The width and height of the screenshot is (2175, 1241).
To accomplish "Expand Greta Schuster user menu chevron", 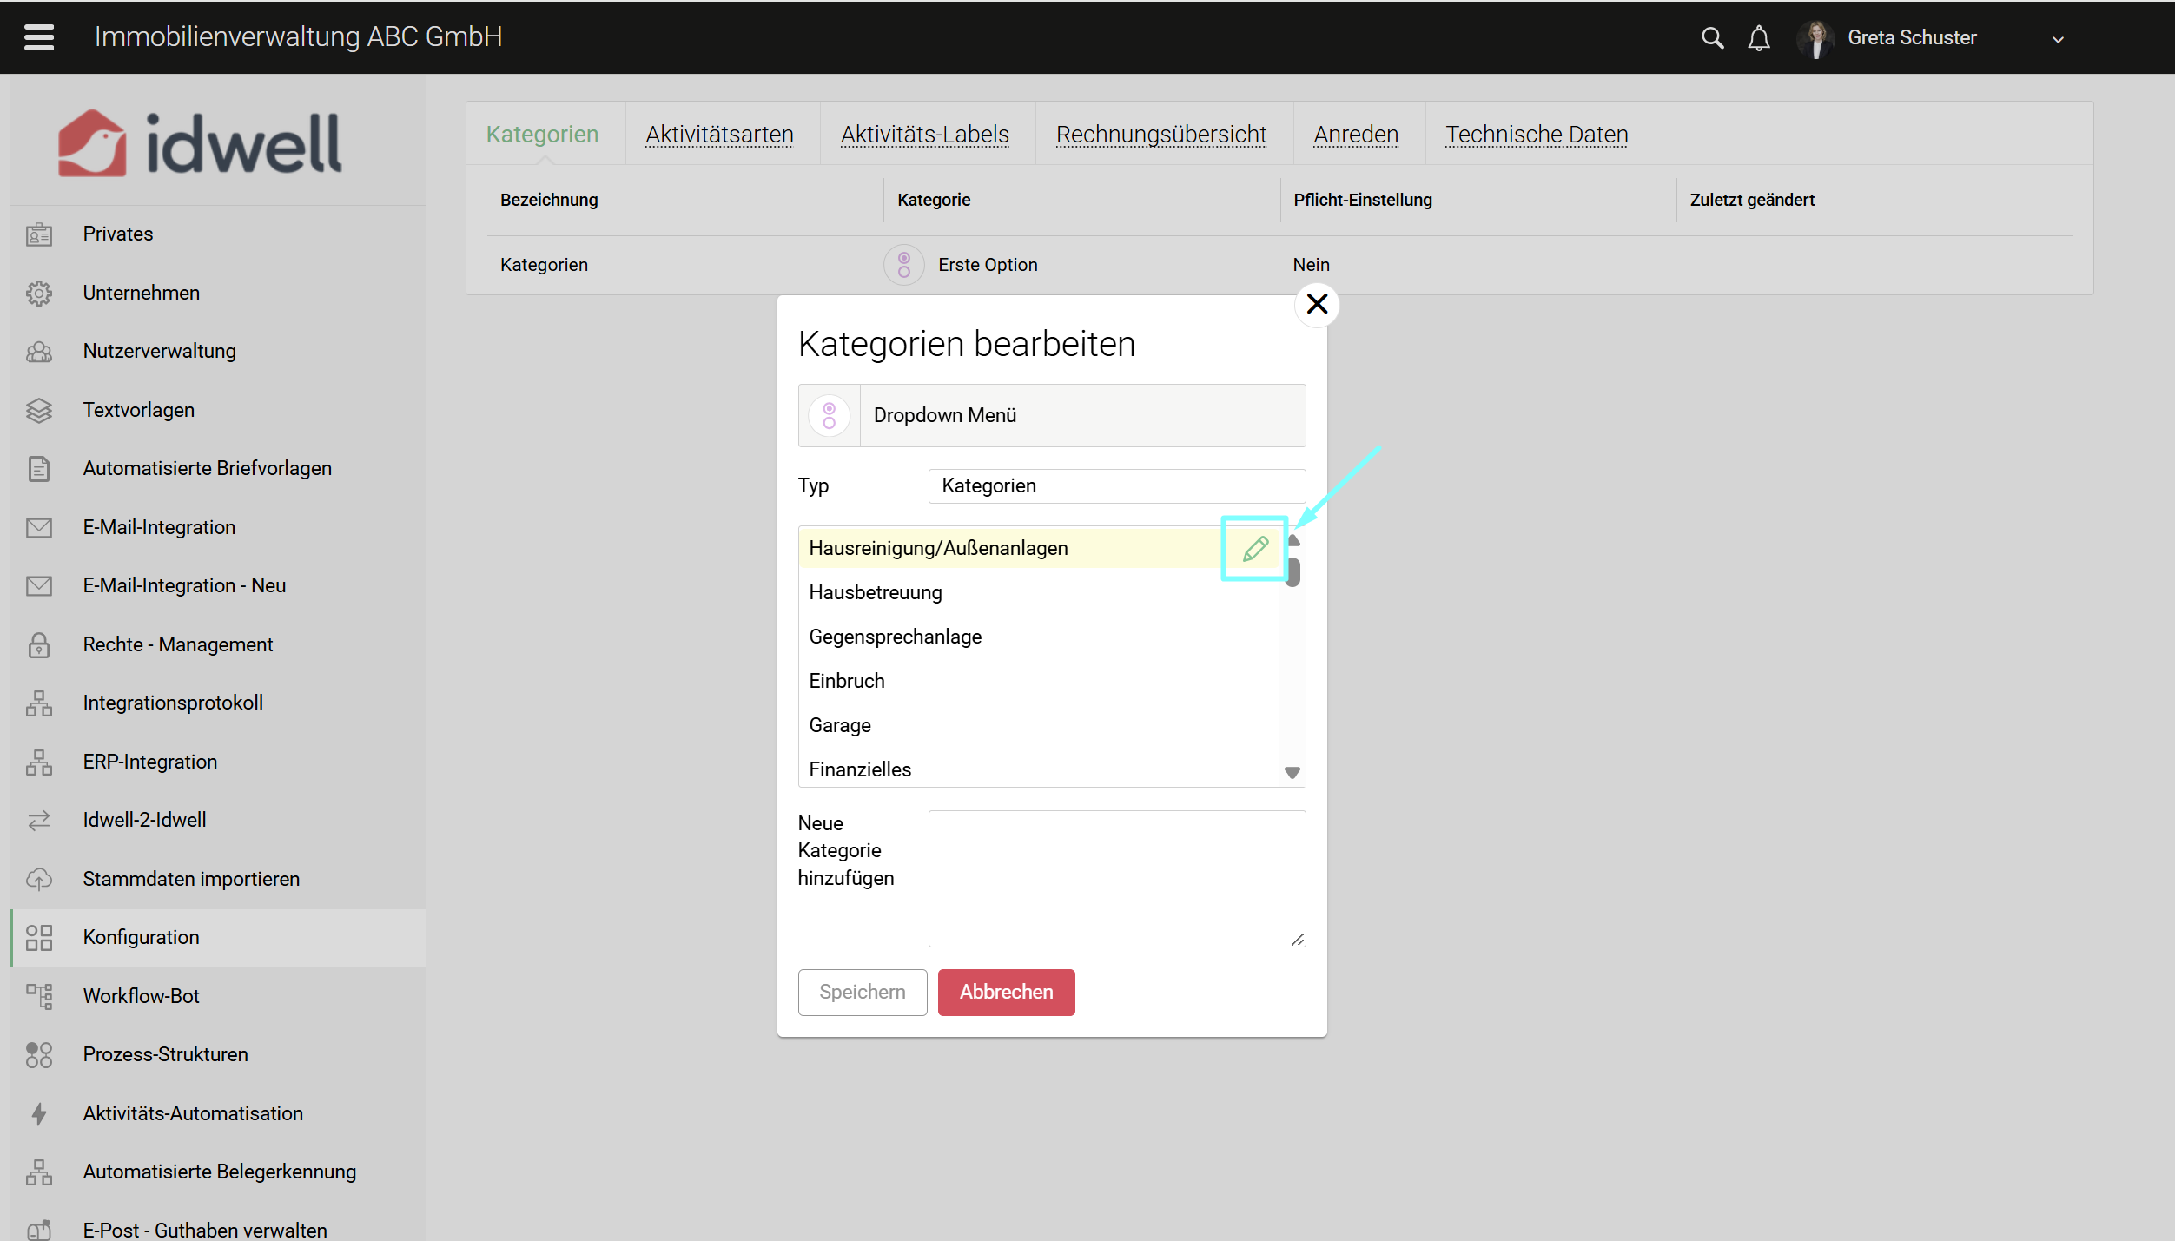I will [2057, 39].
